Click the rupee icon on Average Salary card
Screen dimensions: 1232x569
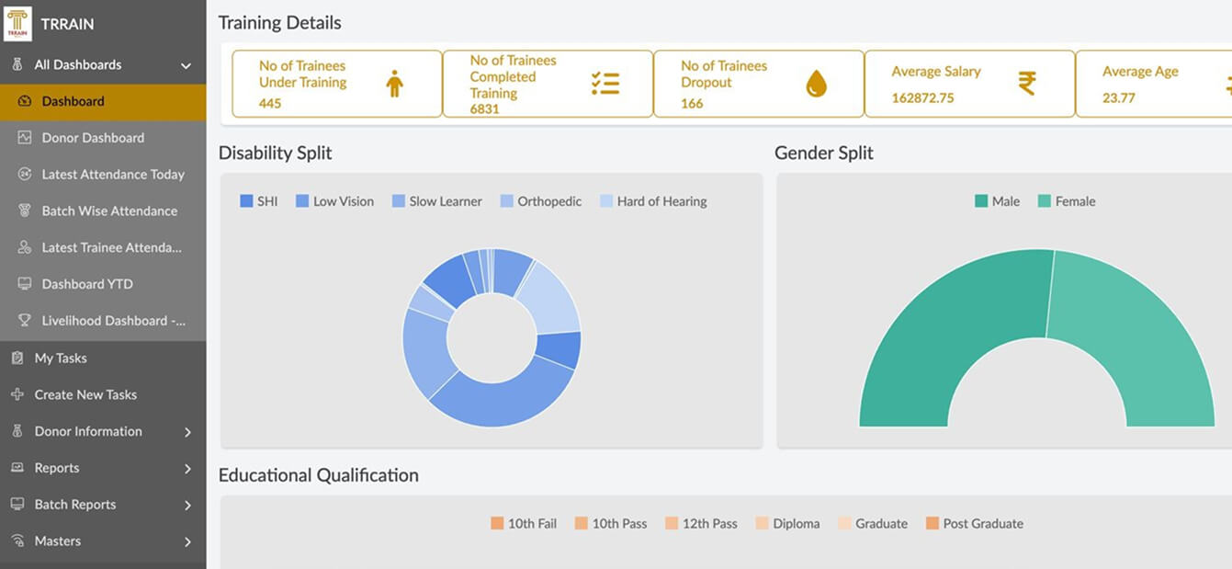[x=1029, y=83]
